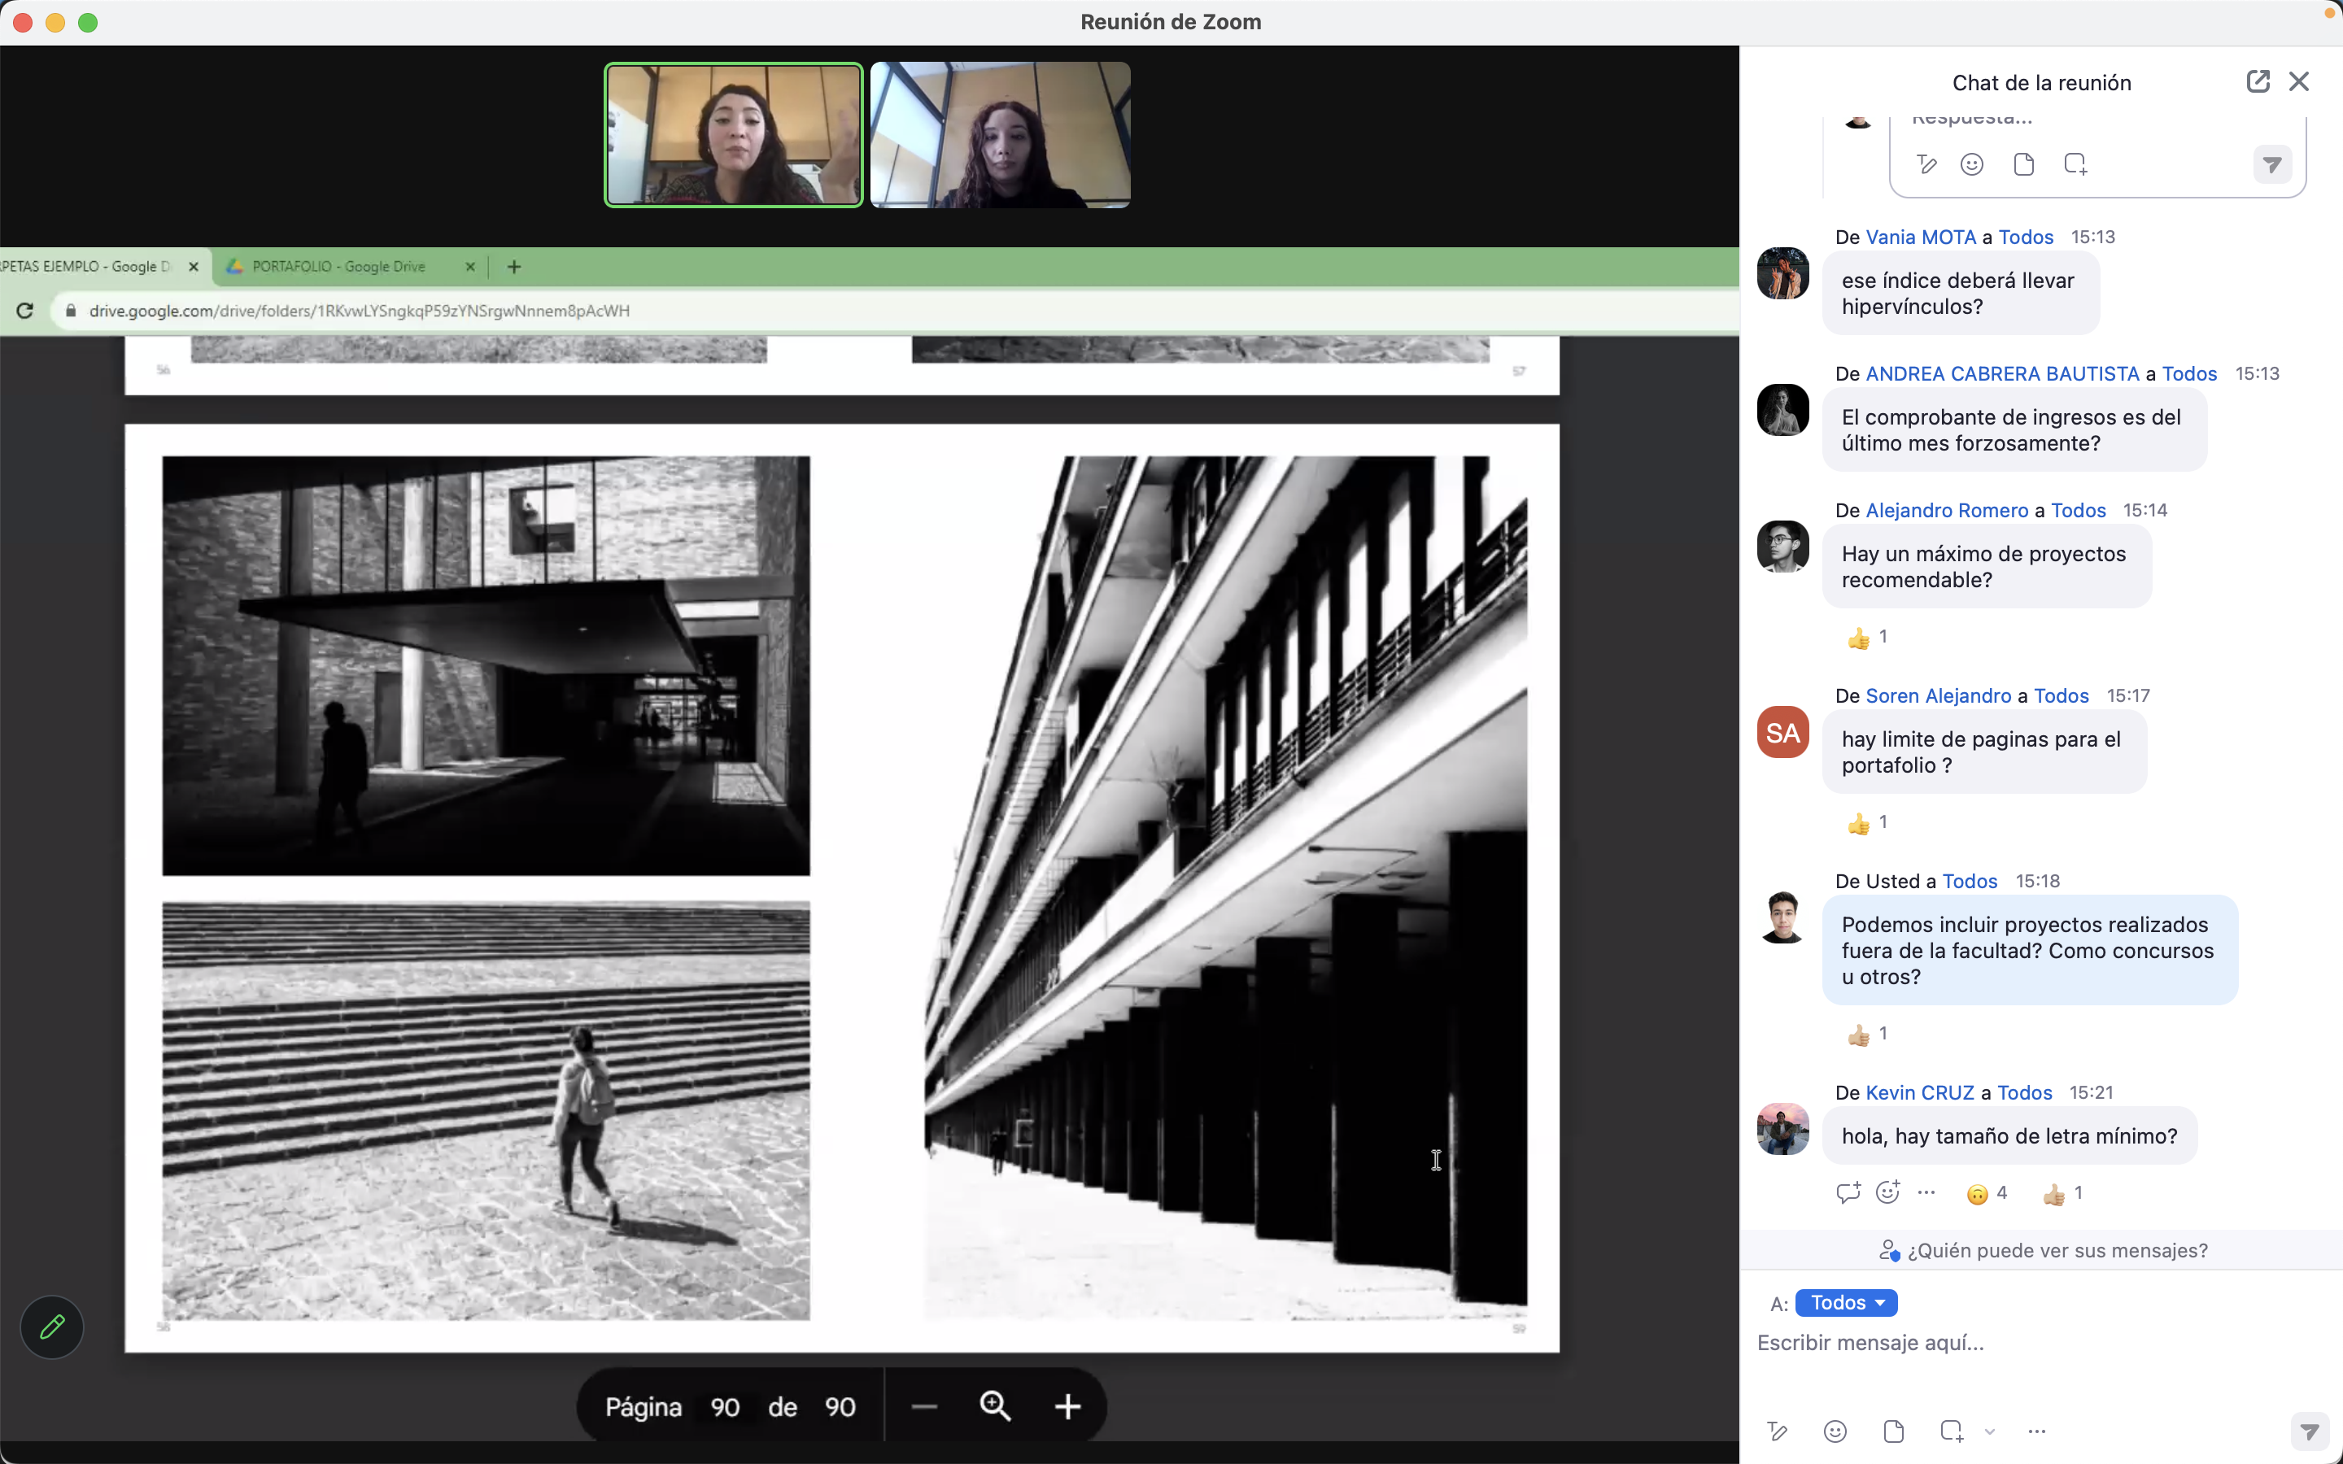Image resolution: width=2343 pixels, height=1464 pixels.
Task: Zoom out the document with minus icon
Action: click(x=923, y=1406)
